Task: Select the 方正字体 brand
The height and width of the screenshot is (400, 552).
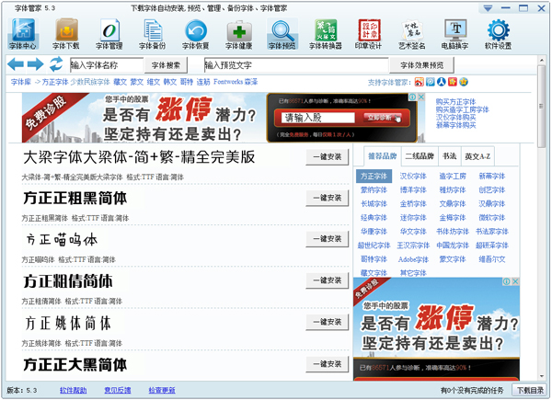Action: (374, 176)
